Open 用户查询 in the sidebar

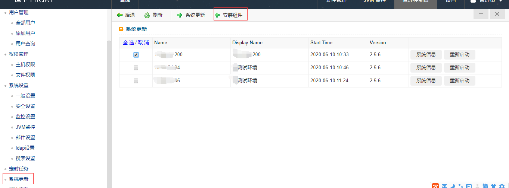pos(25,44)
